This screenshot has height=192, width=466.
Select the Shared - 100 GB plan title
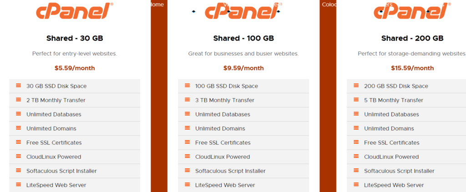(243, 38)
